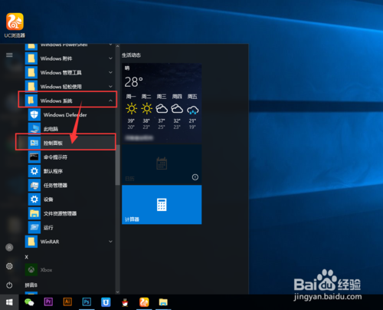Expand Windows 附件 folder chevron
Screen dimensions: 383x310
[110, 58]
